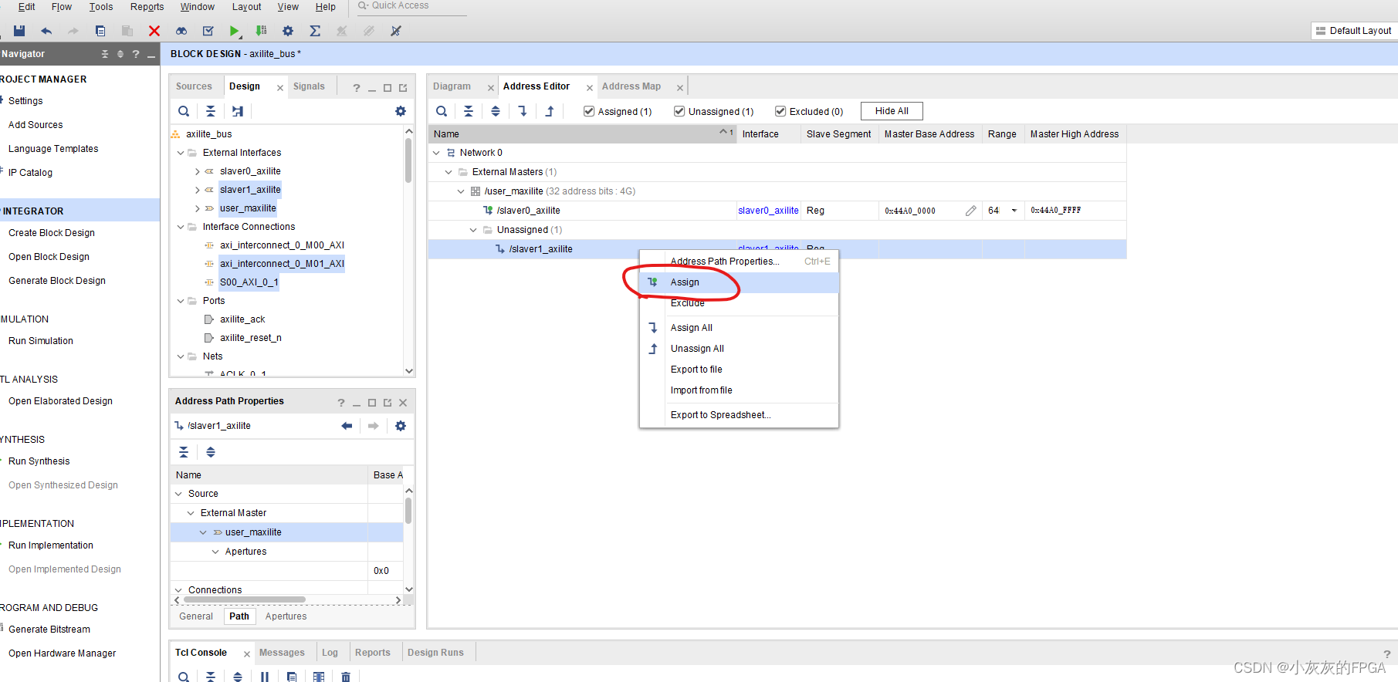
Task: Open the Messages tab
Action: [282, 653]
